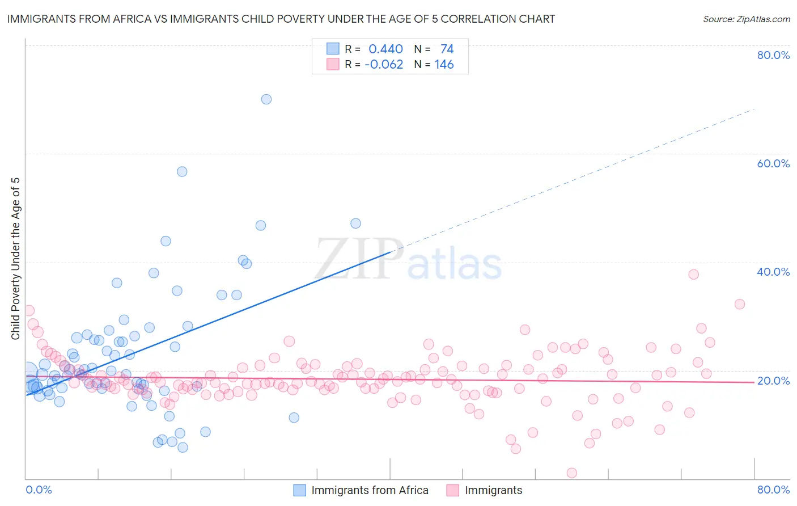Click the 80.0% x-axis end label
797x506 pixels.
tap(773, 490)
